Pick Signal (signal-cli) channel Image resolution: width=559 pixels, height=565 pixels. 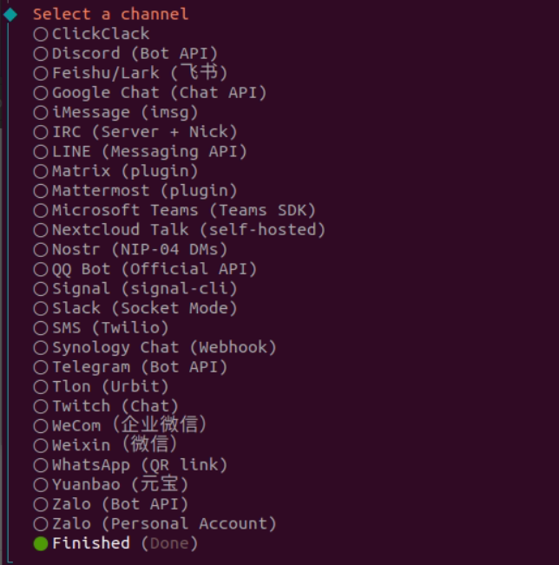pos(135,289)
